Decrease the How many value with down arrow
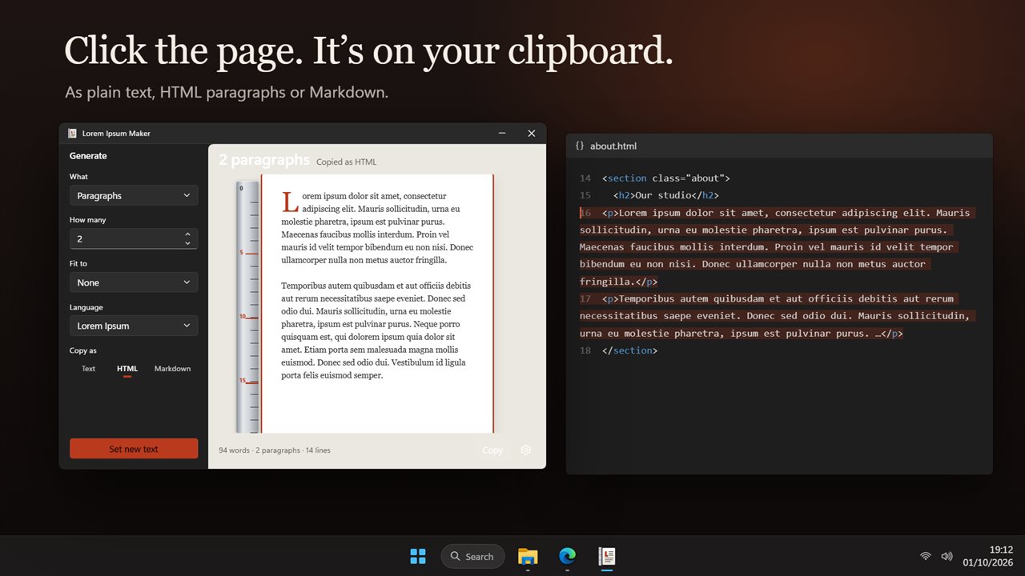Screen dimensions: 1025x576 (x=187, y=243)
